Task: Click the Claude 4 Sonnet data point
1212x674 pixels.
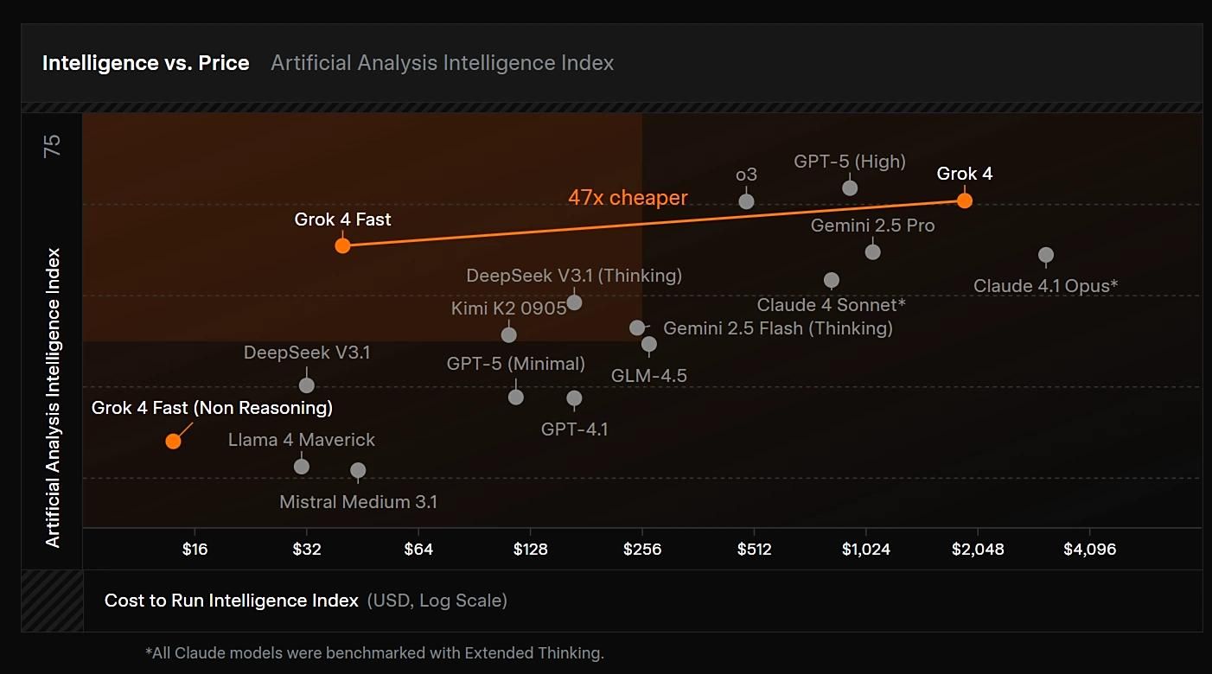Action: click(831, 280)
